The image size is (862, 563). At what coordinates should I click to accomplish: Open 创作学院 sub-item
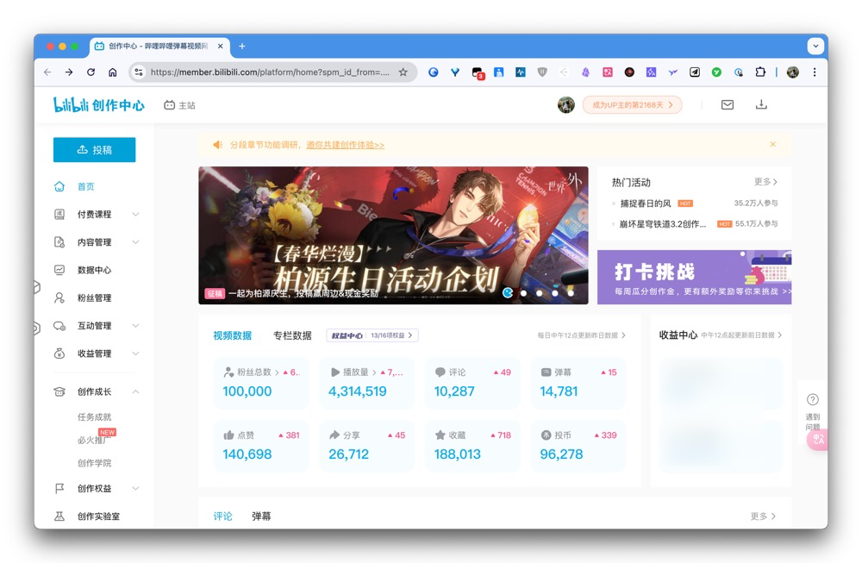94,463
